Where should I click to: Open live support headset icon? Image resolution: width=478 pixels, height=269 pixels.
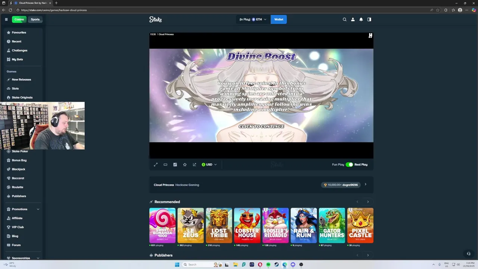click(469, 254)
